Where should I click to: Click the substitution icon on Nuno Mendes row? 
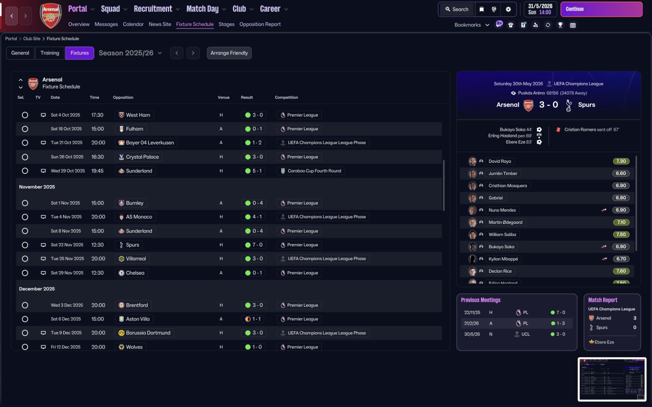(604, 210)
